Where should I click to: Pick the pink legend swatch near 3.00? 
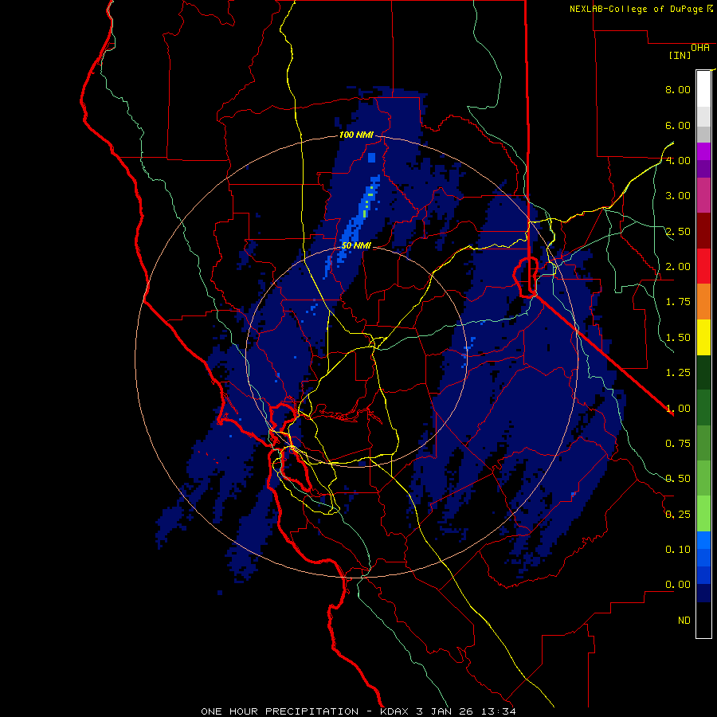[703, 196]
